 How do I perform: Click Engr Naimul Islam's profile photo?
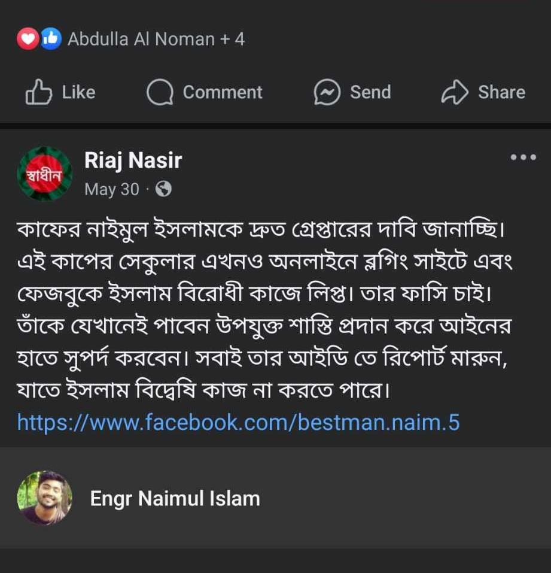tap(44, 498)
